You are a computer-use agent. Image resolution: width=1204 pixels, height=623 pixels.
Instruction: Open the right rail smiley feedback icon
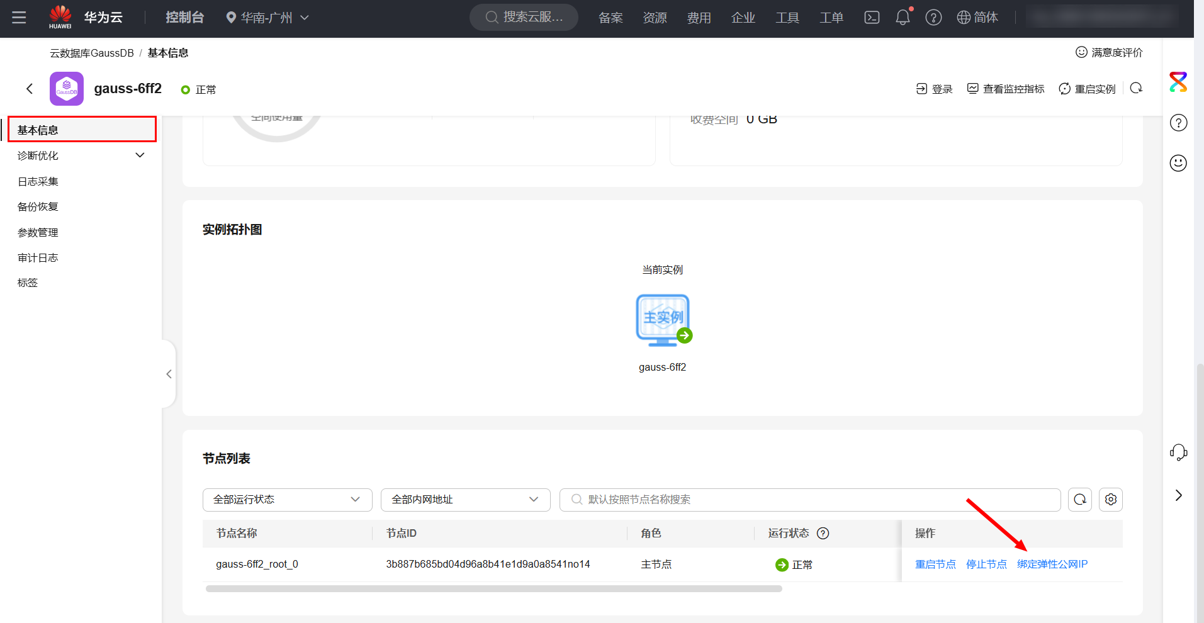pyautogui.click(x=1178, y=163)
